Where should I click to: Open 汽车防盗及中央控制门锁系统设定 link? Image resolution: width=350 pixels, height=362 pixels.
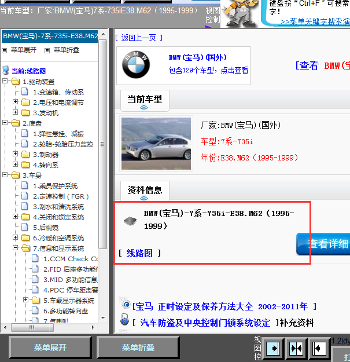coord(205,323)
